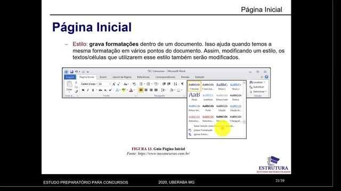Viewport: 341px width, 191px height.
Task: Click styles gallery scroll-up arrow
Action: (x=244, y=83)
